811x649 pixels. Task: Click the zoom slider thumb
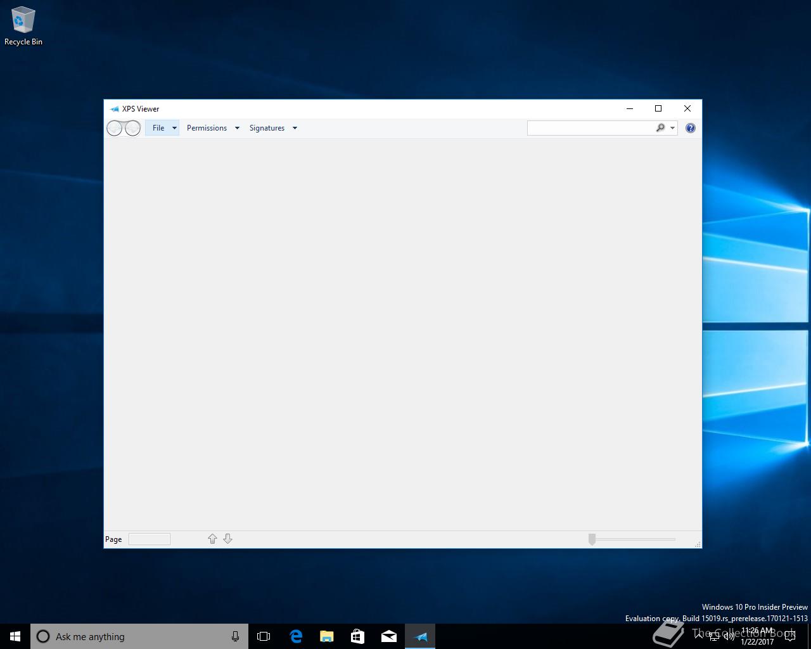(592, 539)
